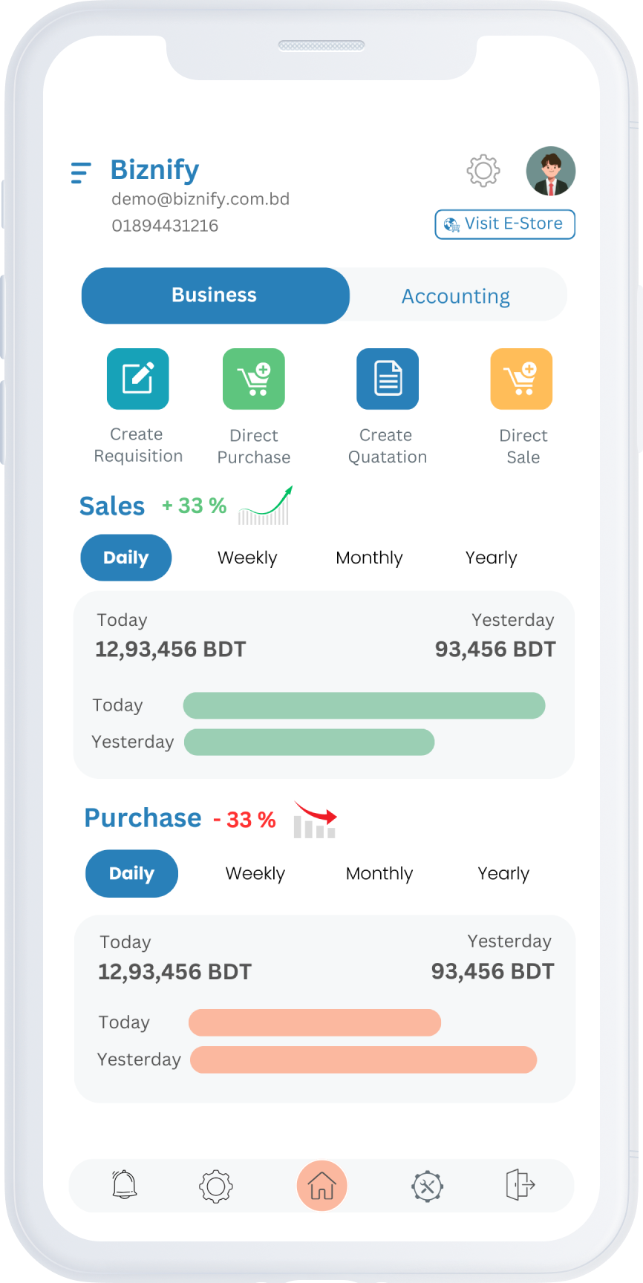Screen dimensions: 643x1283
Task: Click the Purchase Today orange progress bar
Action: click(x=315, y=1022)
